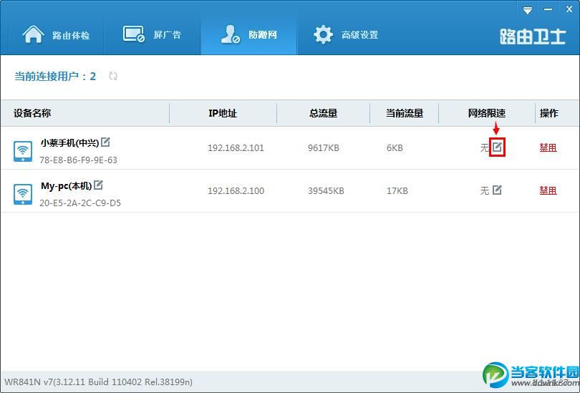Open the 路由体检 tab
The image size is (580, 393).
click(55, 35)
